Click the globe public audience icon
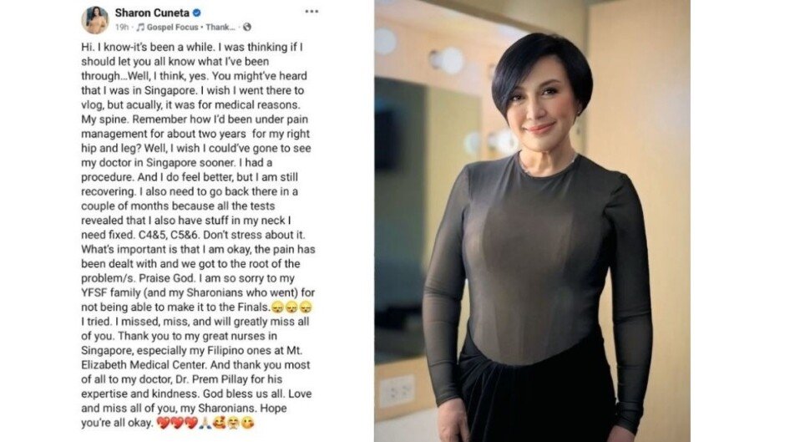 (x=247, y=27)
